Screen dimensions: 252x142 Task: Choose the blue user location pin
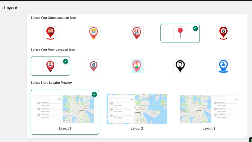(x=223, y=66)
